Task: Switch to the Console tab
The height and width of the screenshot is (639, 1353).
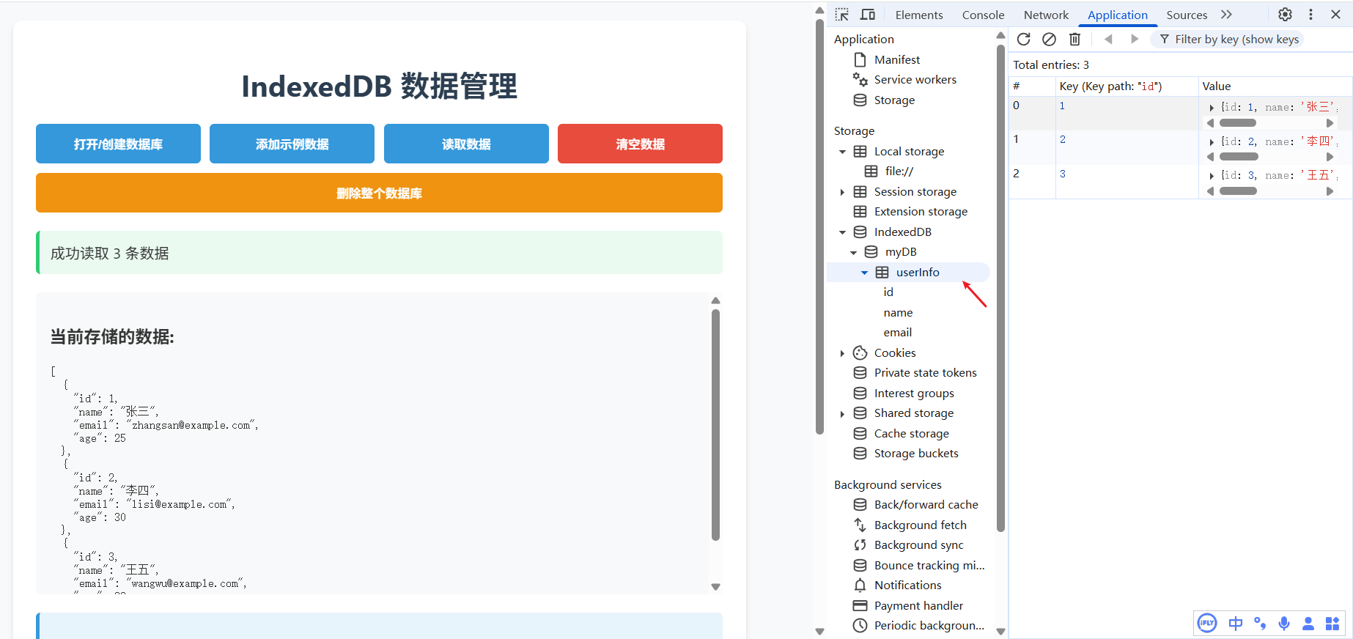Action: (983, 15)
